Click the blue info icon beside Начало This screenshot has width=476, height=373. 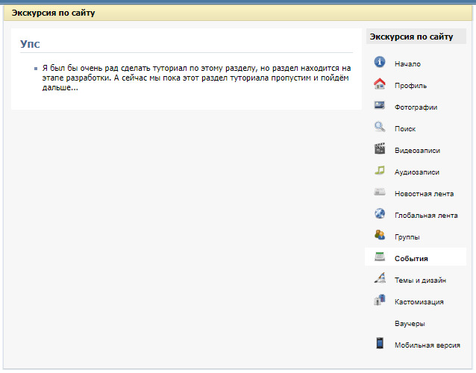coord(379,63)
